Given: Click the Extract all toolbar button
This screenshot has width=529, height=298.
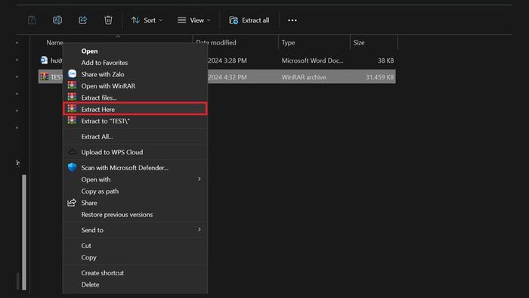Looking at the screenshot, I should [249, 20].
